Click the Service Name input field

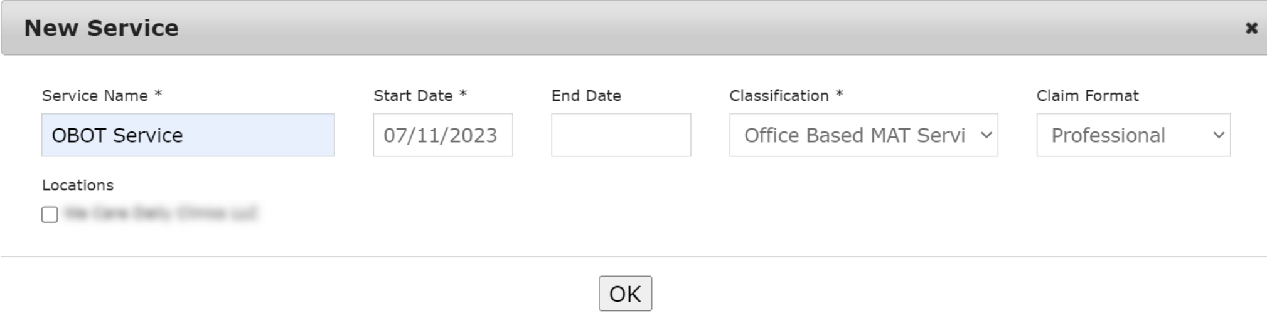click(188, 135)
